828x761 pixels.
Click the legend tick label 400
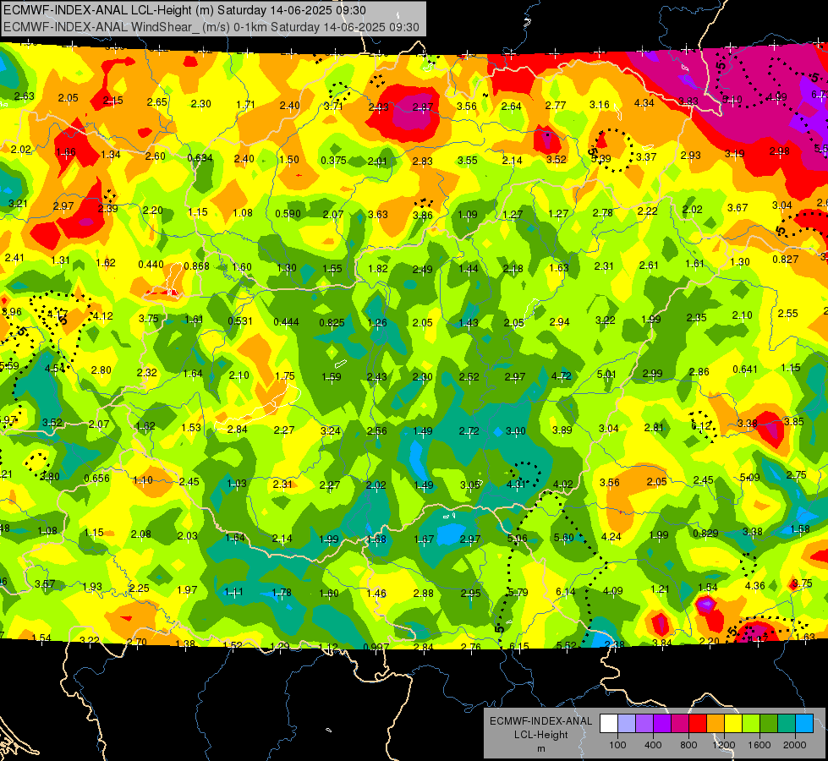click(653, 745)
